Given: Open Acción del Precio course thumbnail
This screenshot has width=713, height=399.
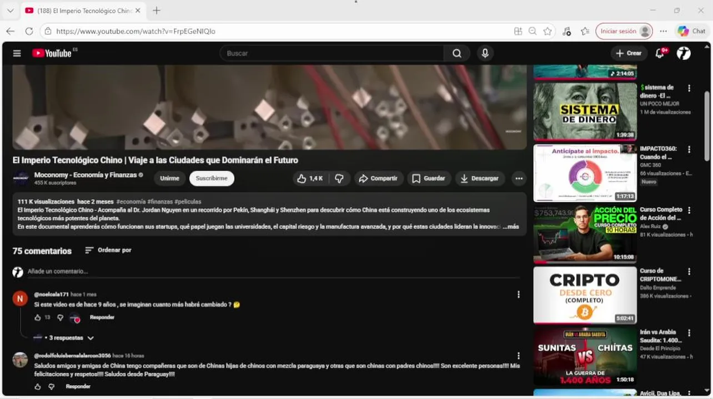Looking at the screenshot, I should [585, 234].
